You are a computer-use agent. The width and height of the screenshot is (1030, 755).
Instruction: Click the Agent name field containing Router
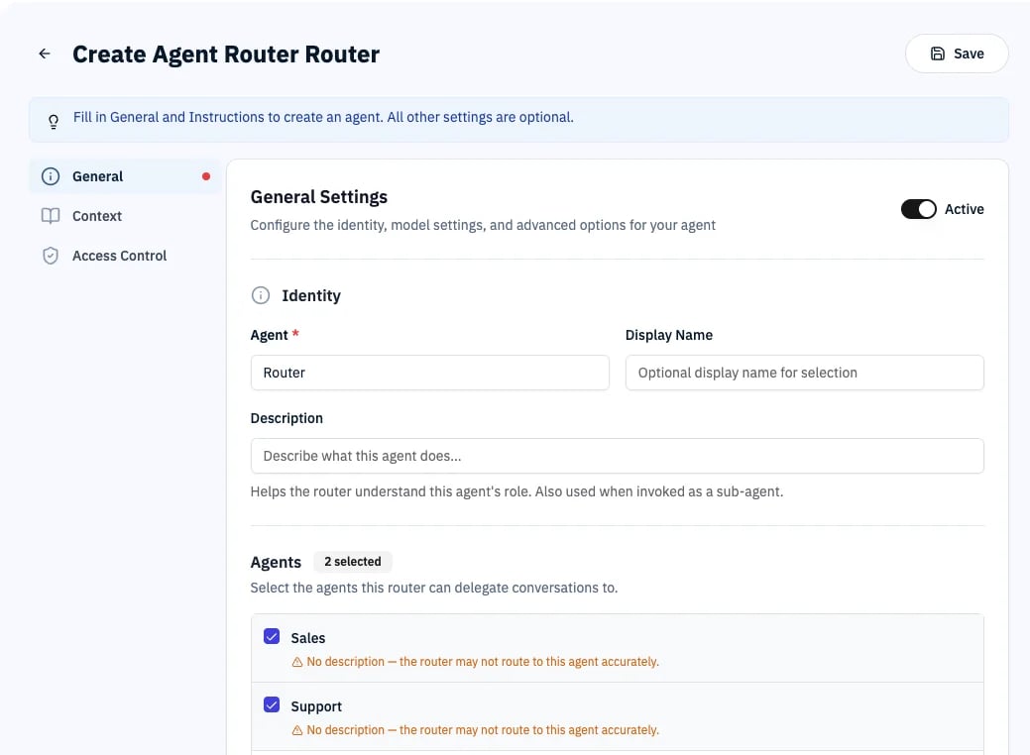429,373
